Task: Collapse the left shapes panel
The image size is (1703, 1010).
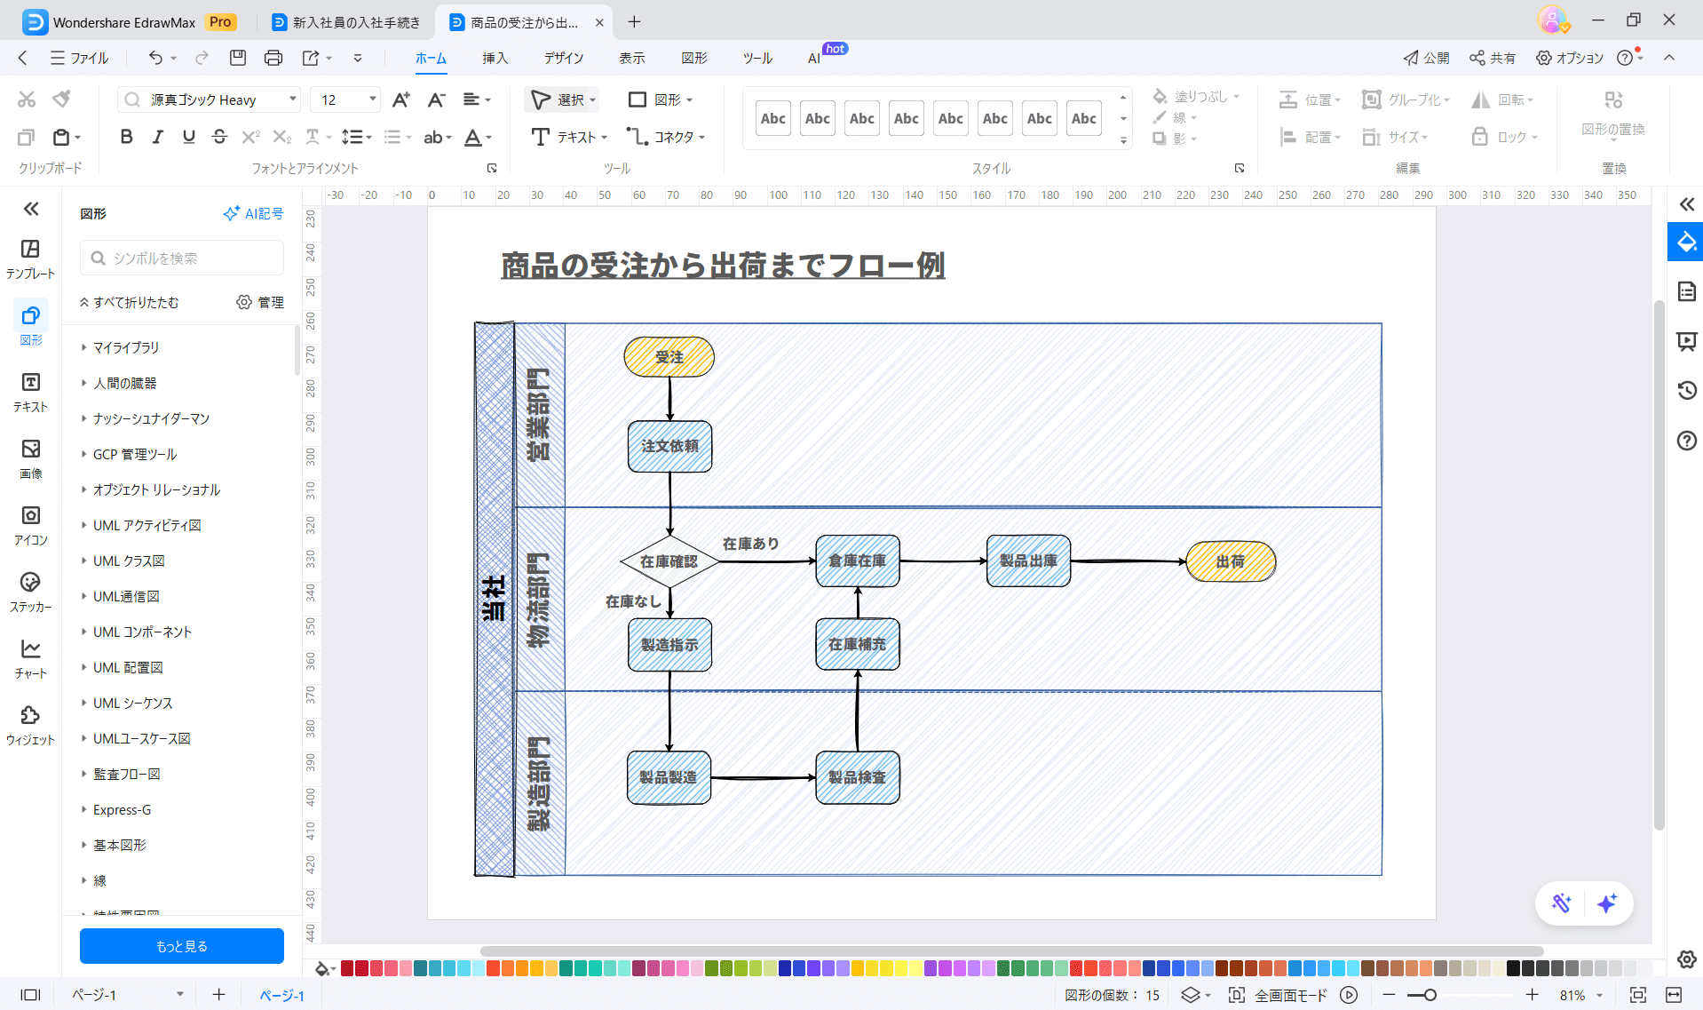Action: click(31, 209)
